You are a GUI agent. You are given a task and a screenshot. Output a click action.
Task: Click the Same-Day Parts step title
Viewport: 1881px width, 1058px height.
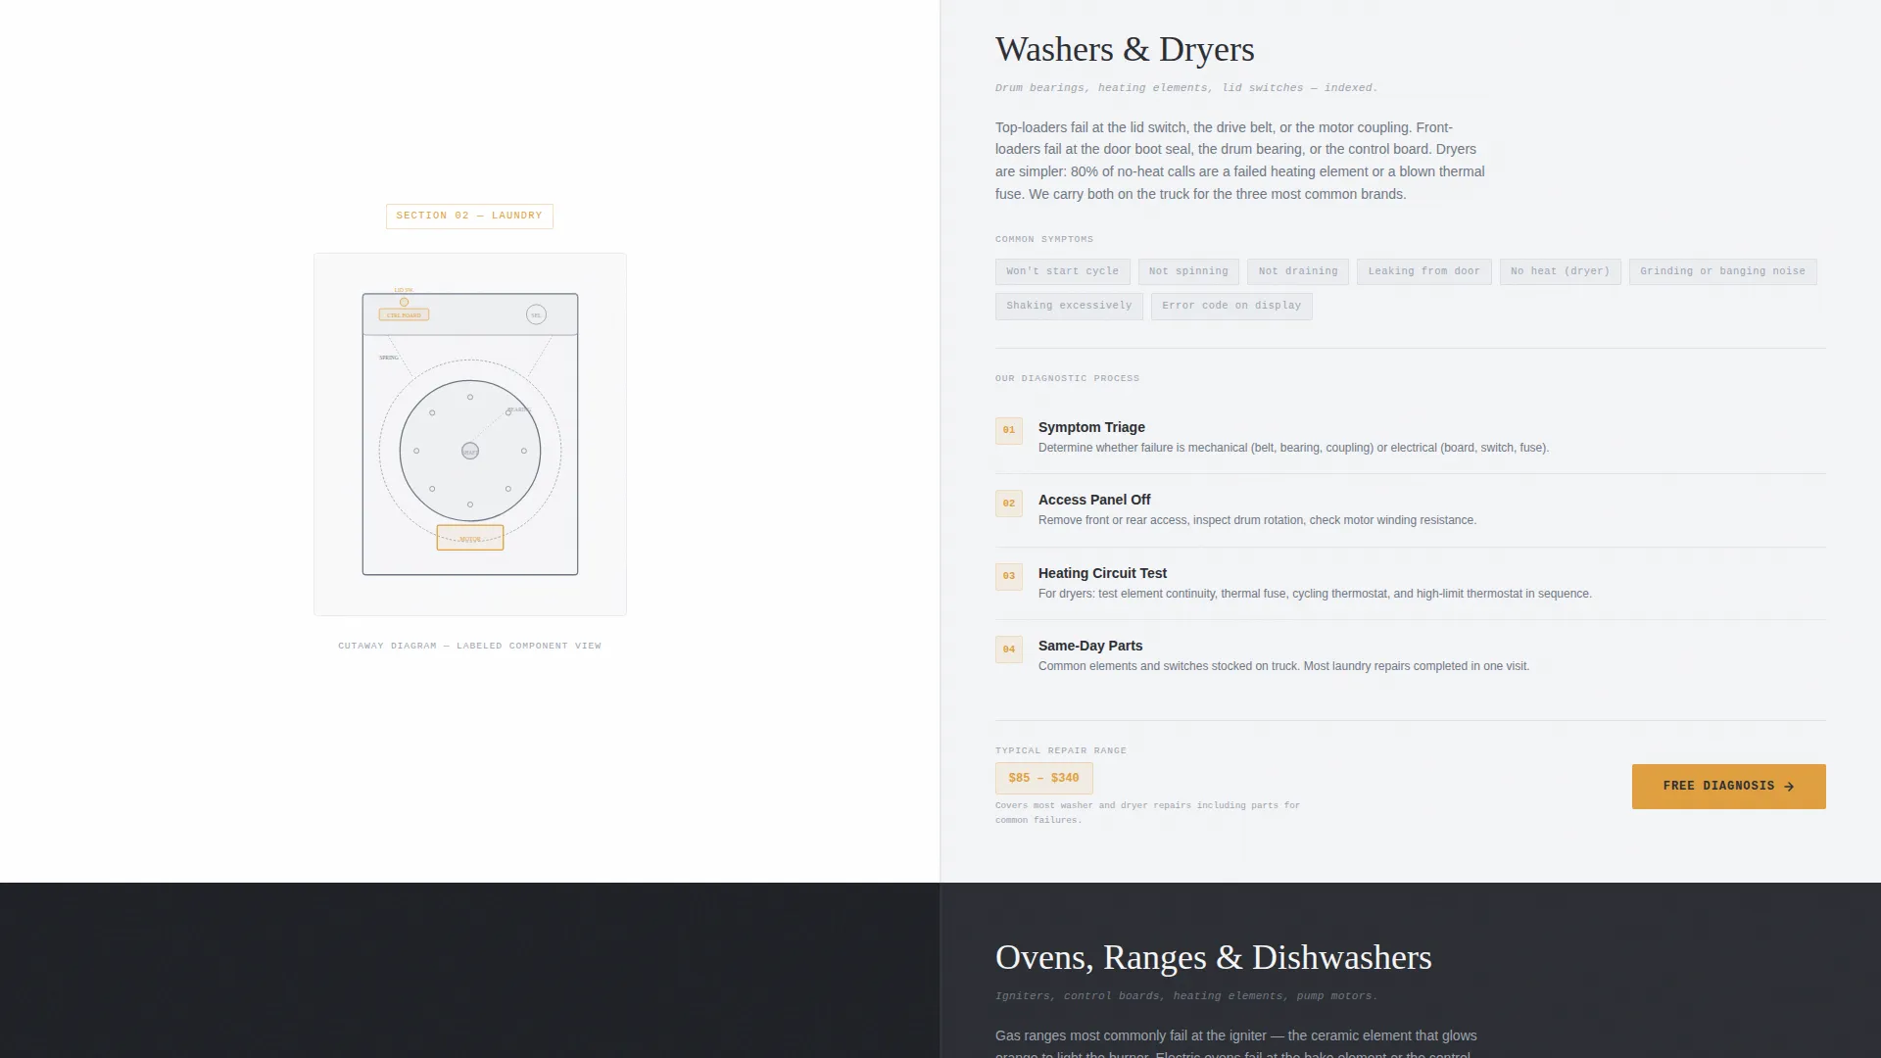point(1090,646)
